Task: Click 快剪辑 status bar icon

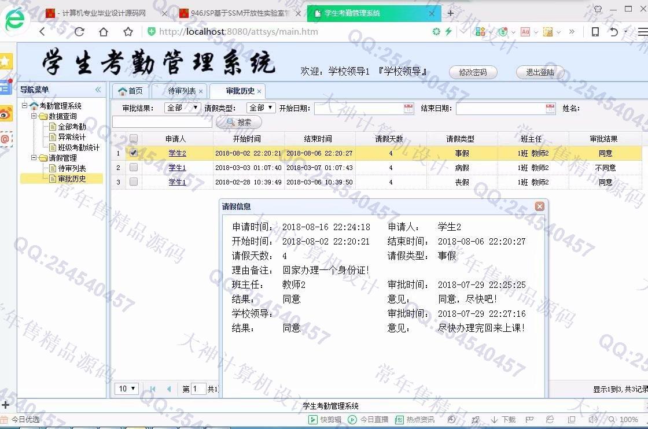Action: click(x=312, y=420)
